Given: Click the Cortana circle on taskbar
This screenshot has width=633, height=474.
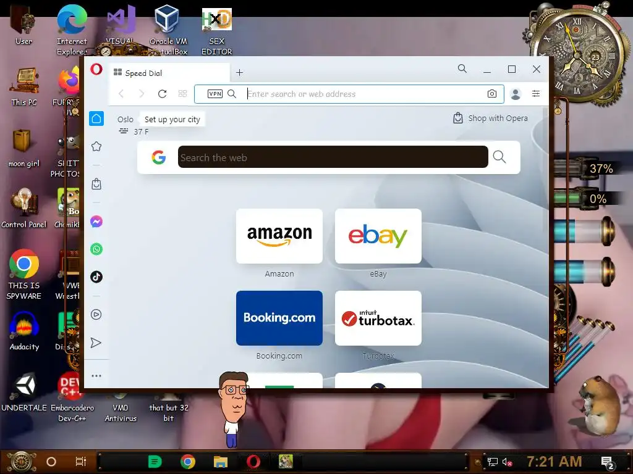Looking at the screenshot, I should (51, 462).
